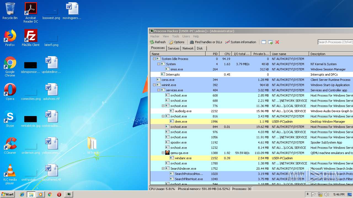Sort by the Name column header
Image resolution: width=353 pixels, height=198 pixels.
tap(178, 54)
